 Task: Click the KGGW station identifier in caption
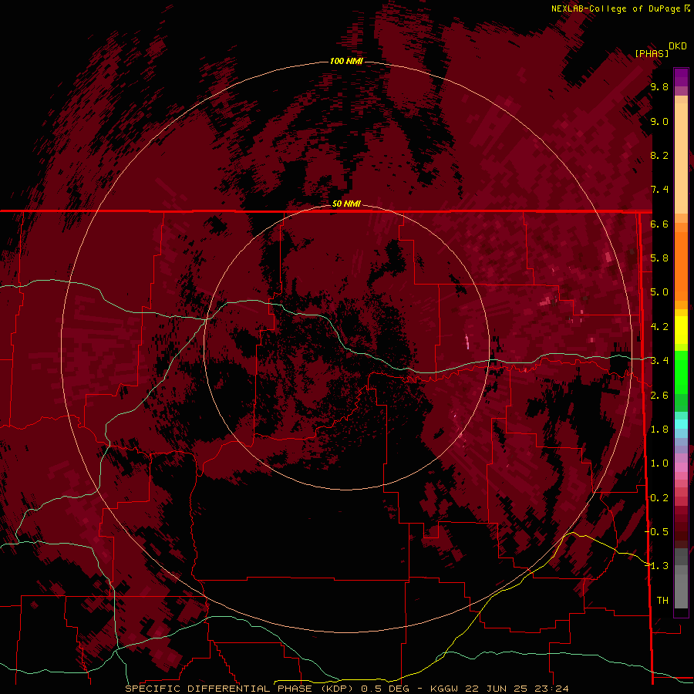pyautogui.click(x=446, y=689)
